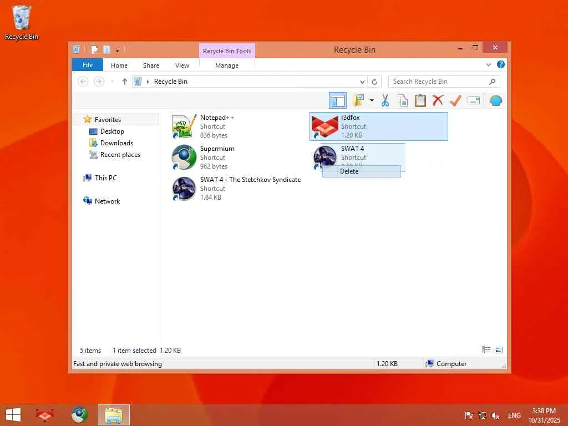Open Desktop in the navigation pane

tap(112, 131)
